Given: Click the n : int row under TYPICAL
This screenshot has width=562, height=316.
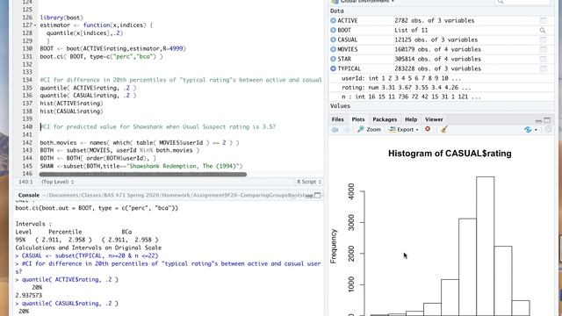Looking at the screenshot, I should (x=441, y=97).
